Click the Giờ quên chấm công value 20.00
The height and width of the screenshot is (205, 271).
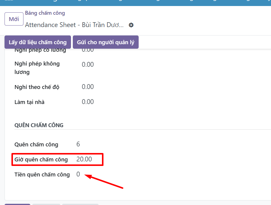(x=84, y=159)
